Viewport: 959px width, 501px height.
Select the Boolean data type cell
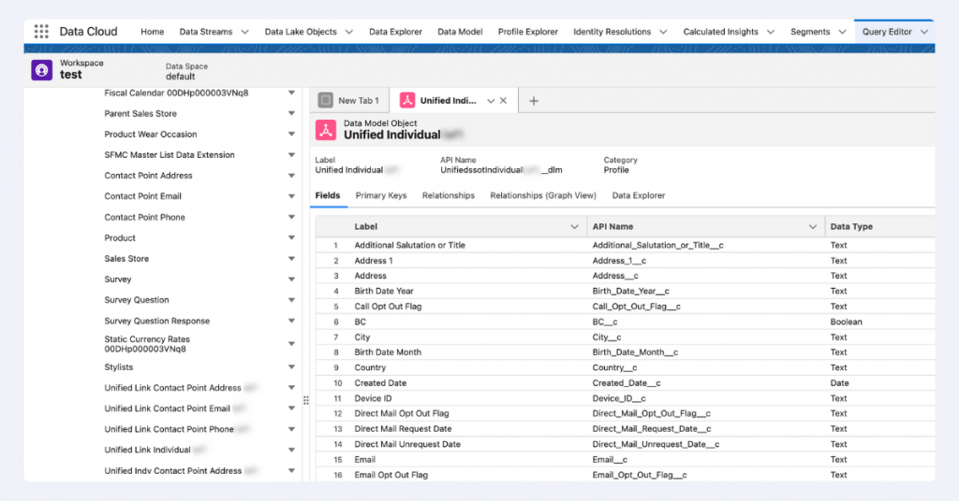tap(847, 322)
